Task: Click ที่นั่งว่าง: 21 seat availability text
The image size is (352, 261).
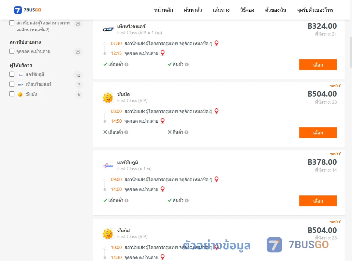Action: tap(326, 34)
